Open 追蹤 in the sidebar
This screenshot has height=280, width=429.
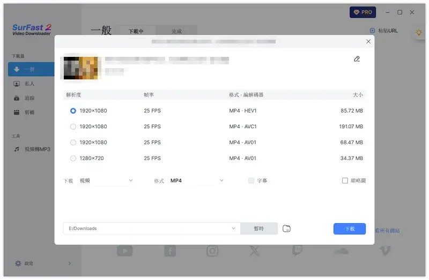(30, 98)
